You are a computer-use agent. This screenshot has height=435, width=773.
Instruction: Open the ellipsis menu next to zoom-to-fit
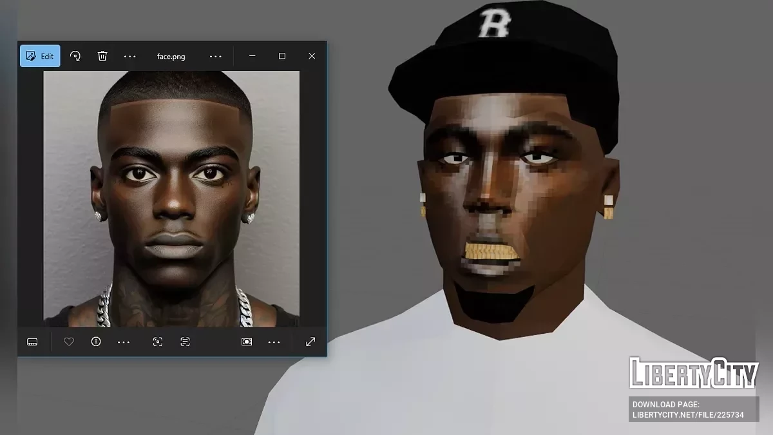point(274,342)
